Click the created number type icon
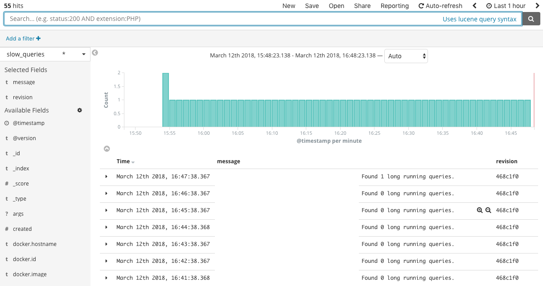 click(7, 229)
